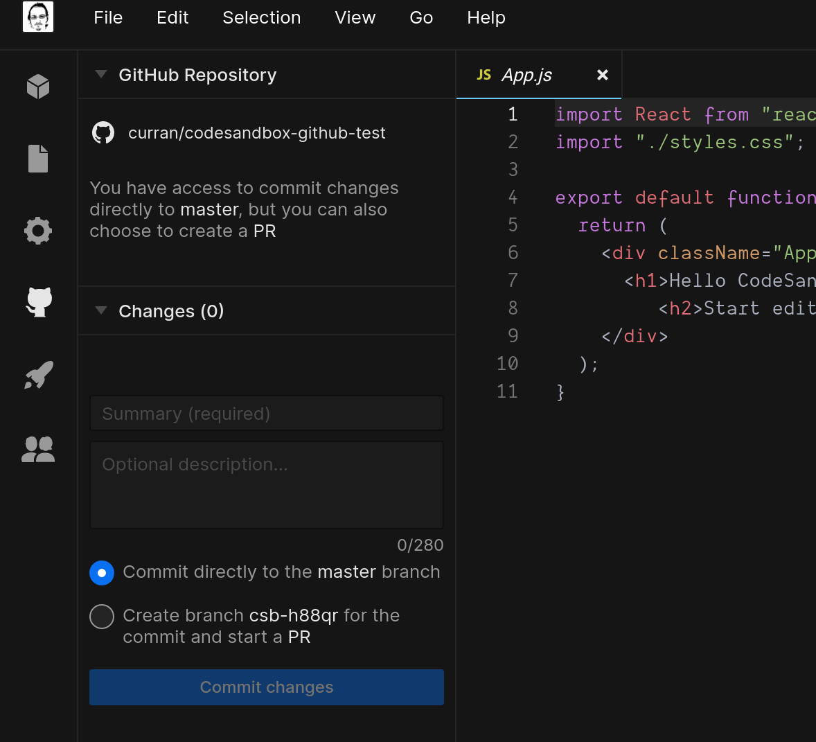Collapse the Changes (0) section
The height and width of the screenshot is (742, 816).
click(100, 311)
